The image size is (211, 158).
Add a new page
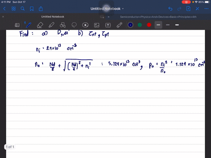[x=188, y=9]
